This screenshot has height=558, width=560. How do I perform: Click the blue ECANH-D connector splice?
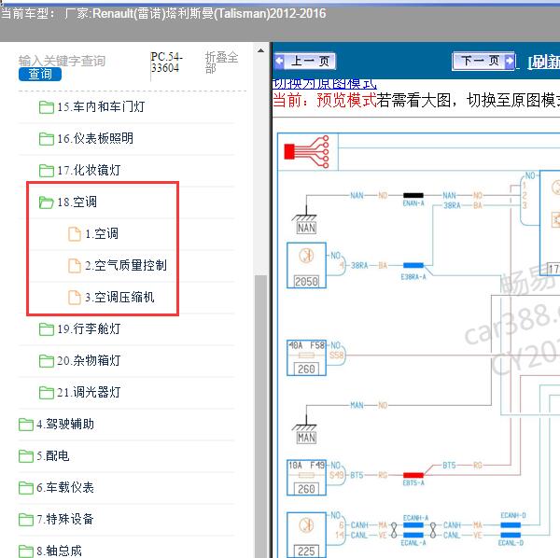(511, 525)
